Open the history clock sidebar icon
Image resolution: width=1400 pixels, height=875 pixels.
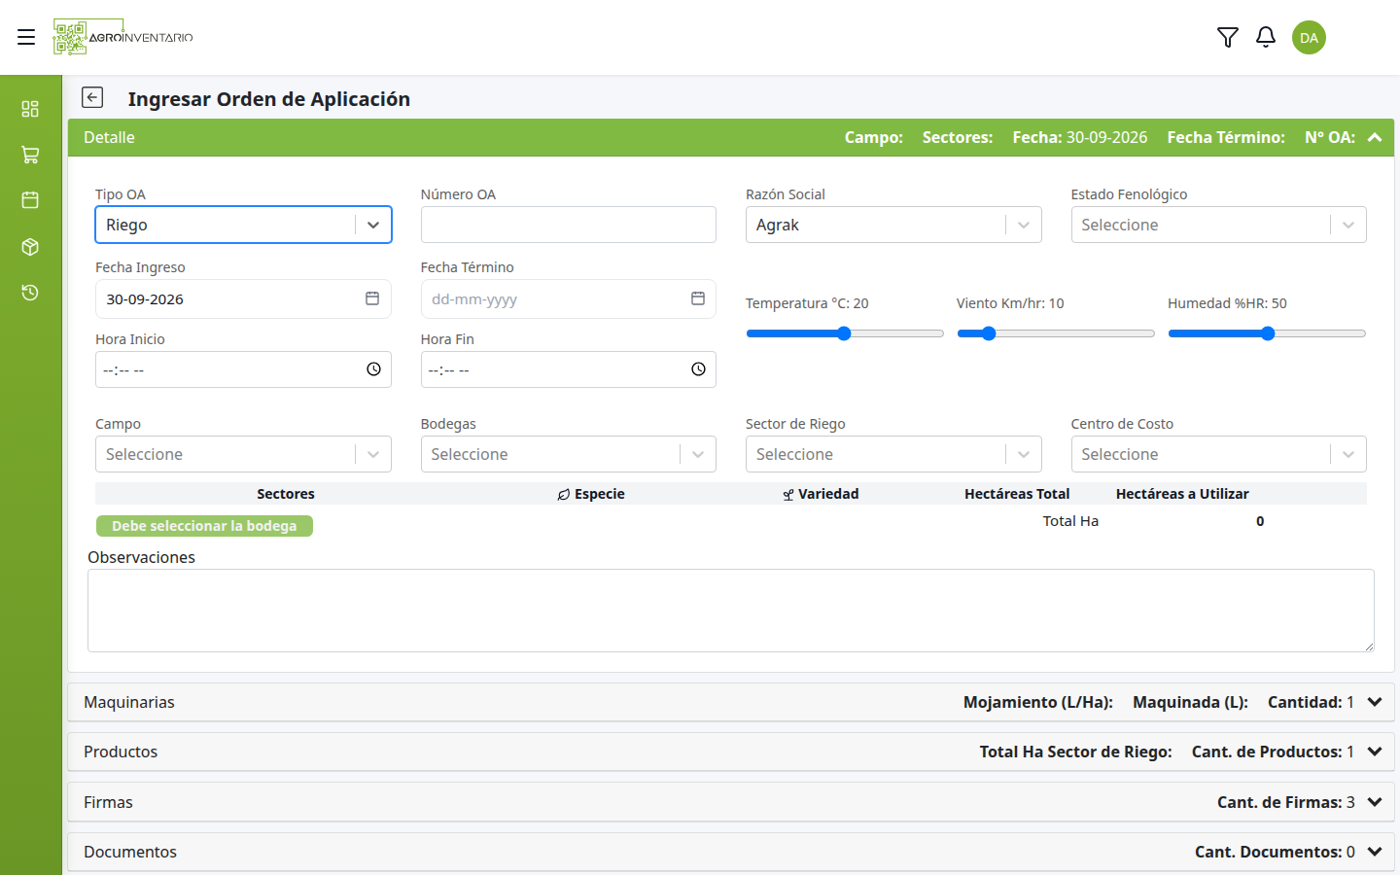[30, 293]
